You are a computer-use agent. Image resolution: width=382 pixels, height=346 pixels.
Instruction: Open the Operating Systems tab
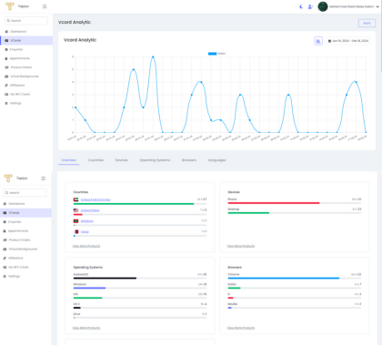[155, 160]
